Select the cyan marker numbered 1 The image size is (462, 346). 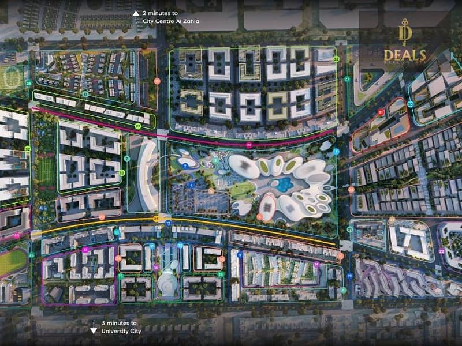[337, 152]
